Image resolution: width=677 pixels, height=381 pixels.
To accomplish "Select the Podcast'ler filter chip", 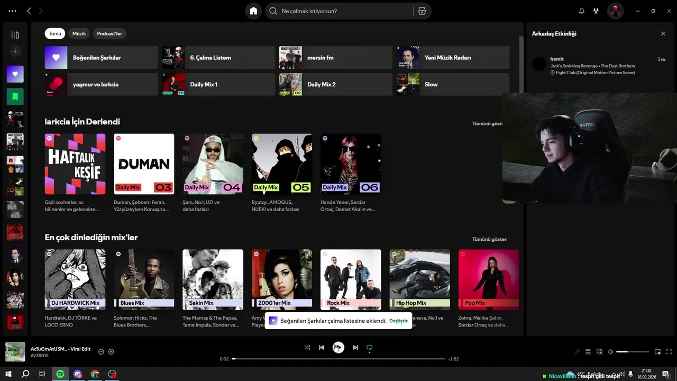I will (x=109, y=33).
